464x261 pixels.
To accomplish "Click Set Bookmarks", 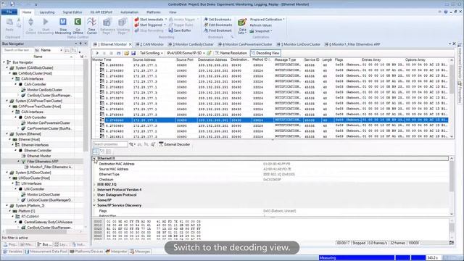I will pyautogui.click(x=217, y=20).
